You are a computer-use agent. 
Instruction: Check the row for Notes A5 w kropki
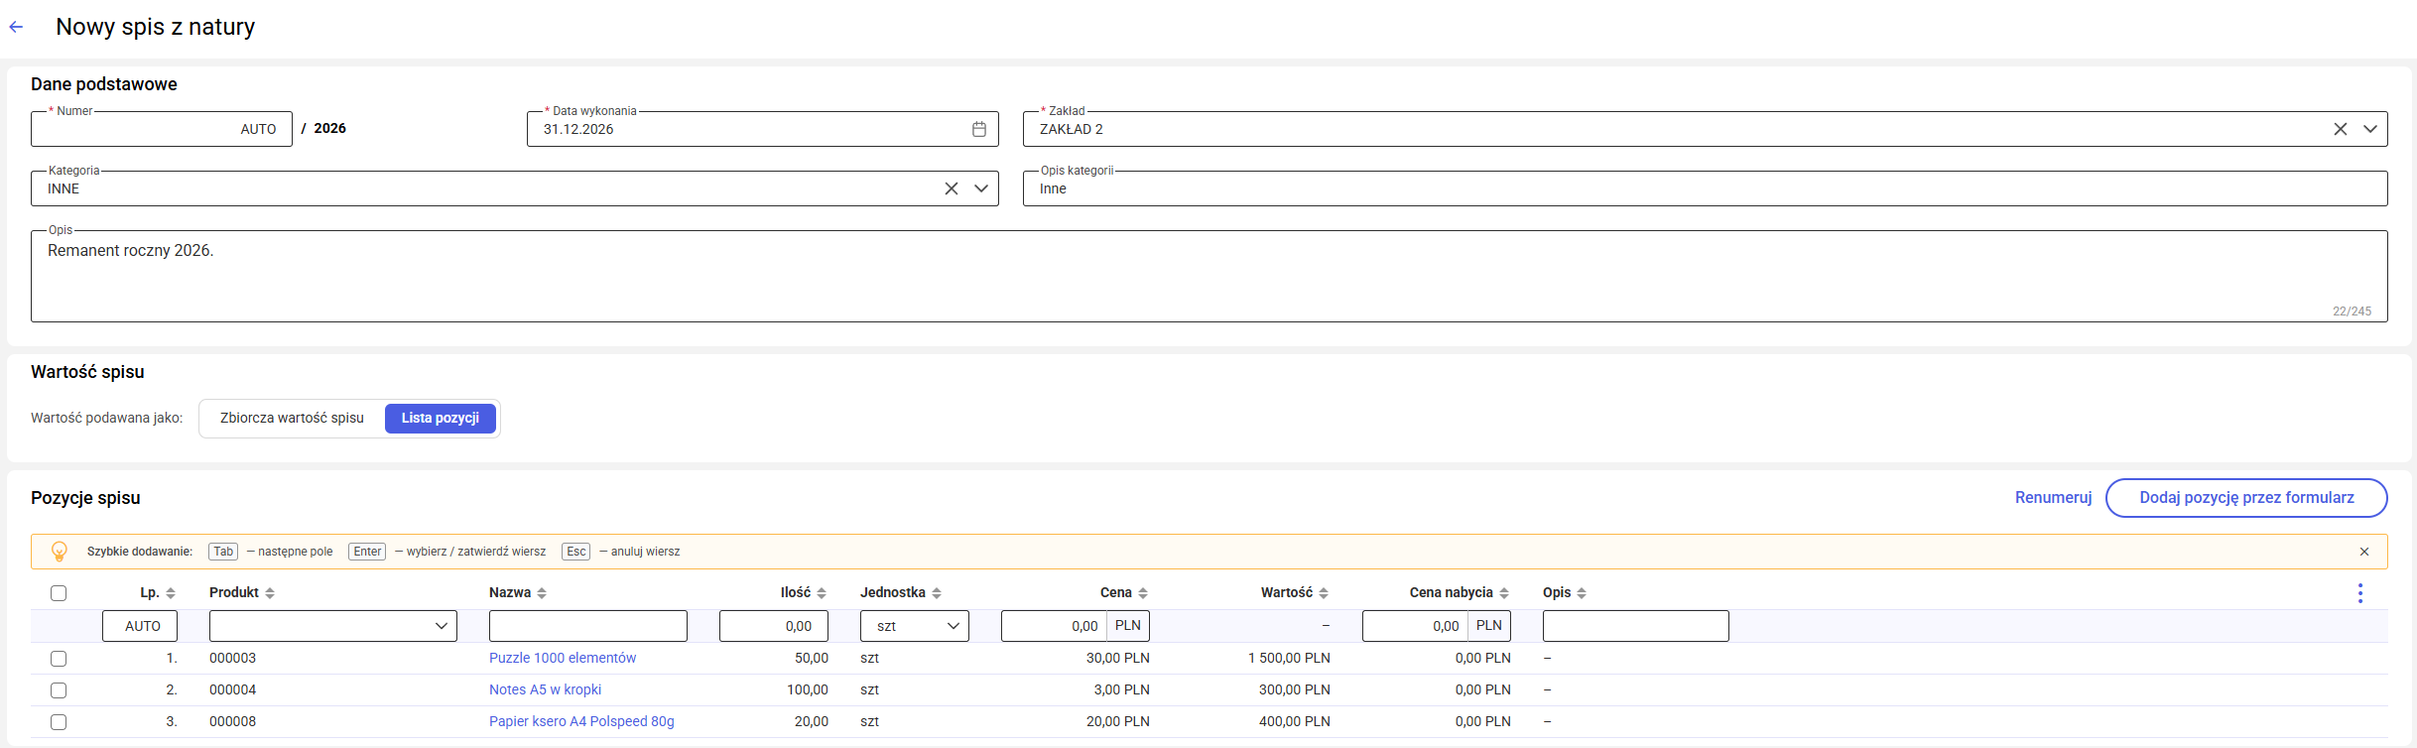(59, 690)
